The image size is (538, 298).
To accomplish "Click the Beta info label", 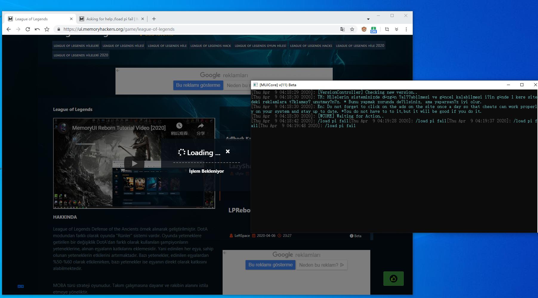I will [x=356, y=236].
